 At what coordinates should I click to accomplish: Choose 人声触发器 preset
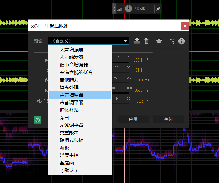click(80, 57)
